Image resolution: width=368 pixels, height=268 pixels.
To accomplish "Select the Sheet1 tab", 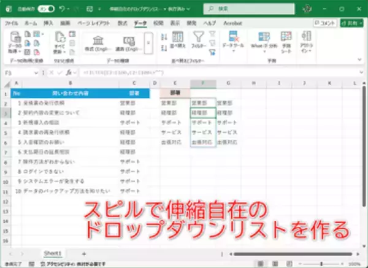I will [53, 253].
